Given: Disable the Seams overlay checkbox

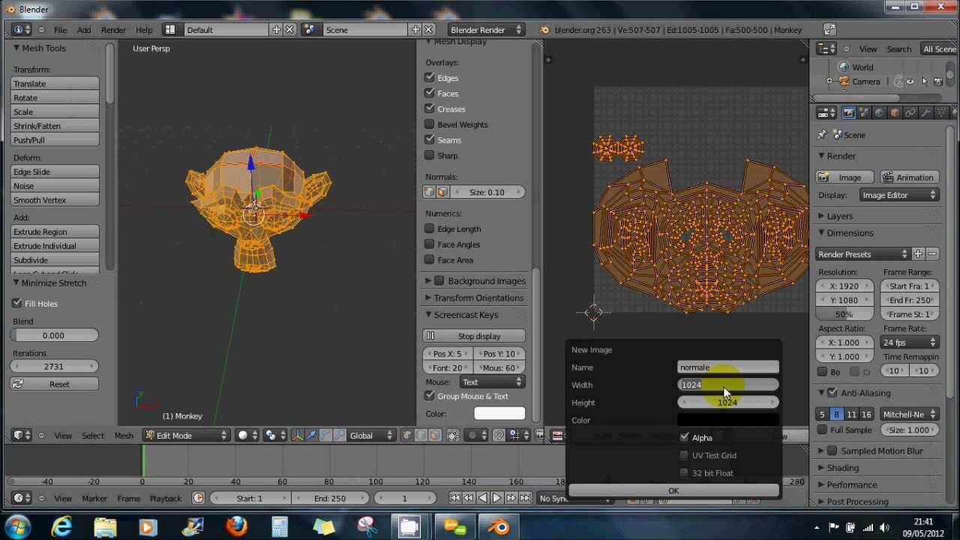Looking at the screenshot, I should click(x=430, y=139).
